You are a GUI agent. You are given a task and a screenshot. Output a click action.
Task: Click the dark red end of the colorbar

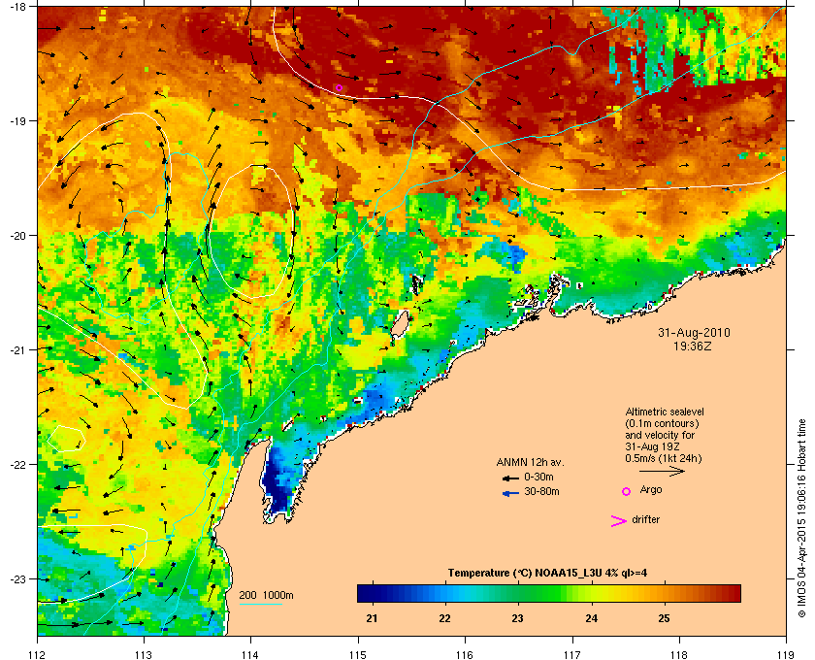click(x=732, y=593)
